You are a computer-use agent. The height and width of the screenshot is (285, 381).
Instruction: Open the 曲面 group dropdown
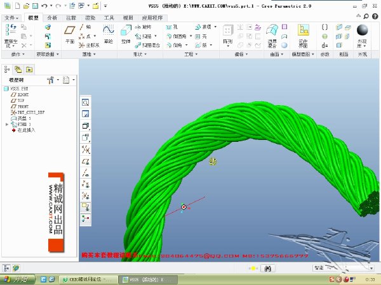click(x=277, y=54)
